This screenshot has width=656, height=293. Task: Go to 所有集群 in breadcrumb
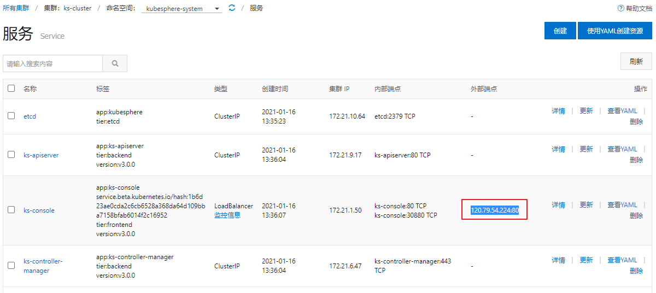16,8
